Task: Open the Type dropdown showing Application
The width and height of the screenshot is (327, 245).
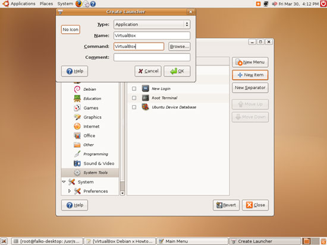Action: pyautogui.click(x=152, y=24)
